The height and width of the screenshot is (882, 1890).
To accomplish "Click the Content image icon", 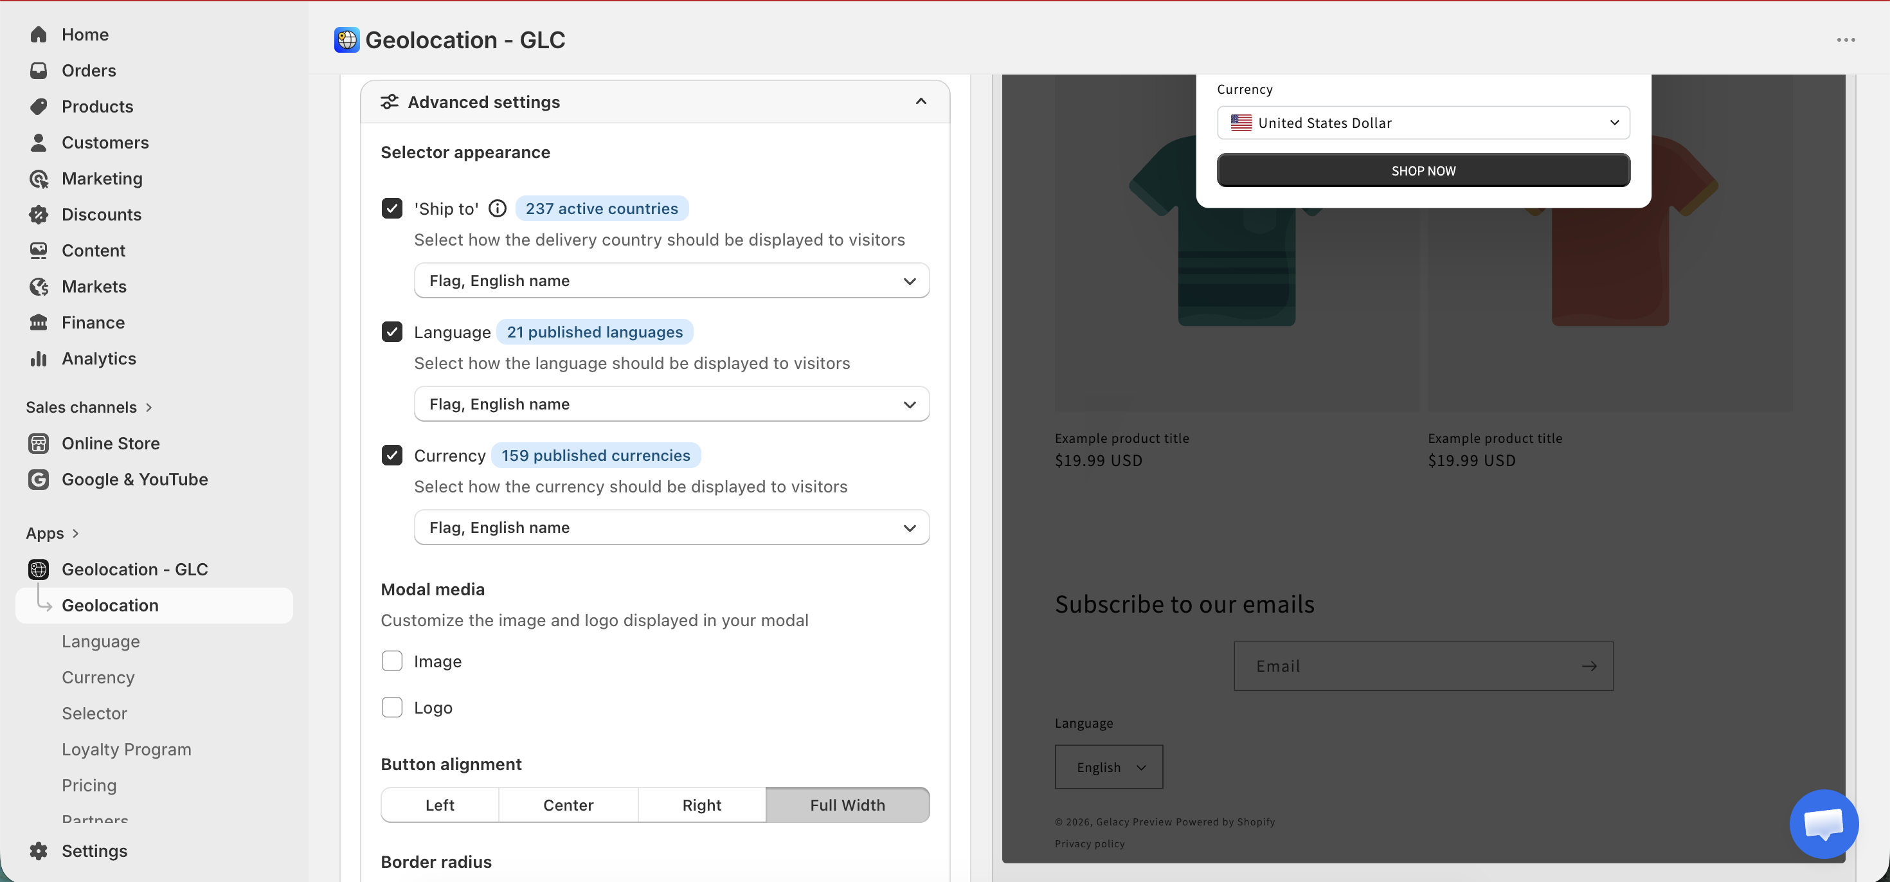I will [x=38, y=250].
